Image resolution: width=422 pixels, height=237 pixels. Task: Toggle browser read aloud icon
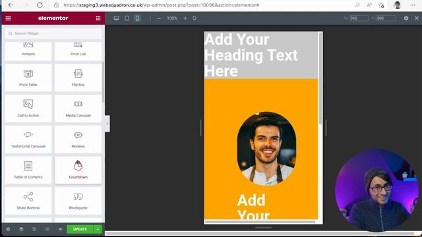369,5
